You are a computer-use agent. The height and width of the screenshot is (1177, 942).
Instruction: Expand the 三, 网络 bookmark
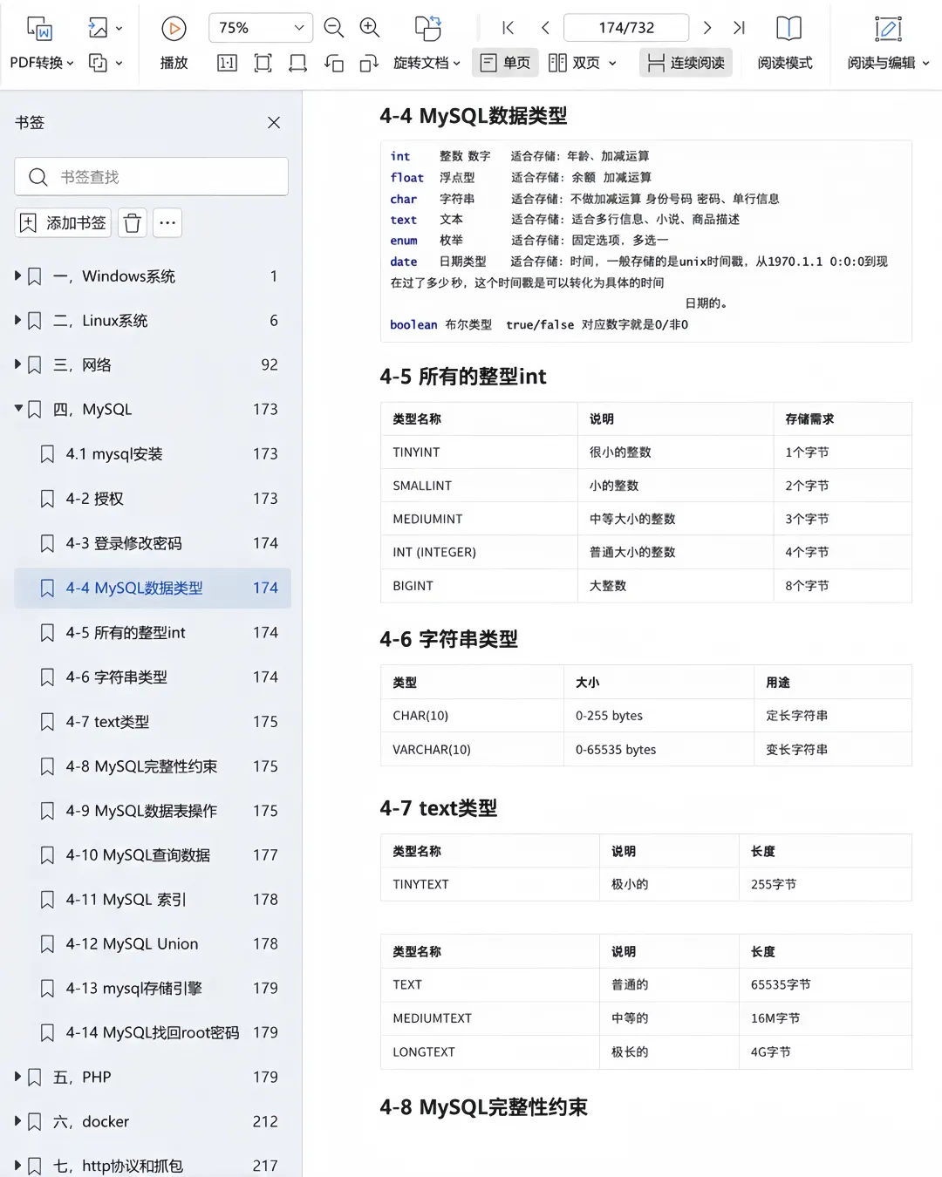pos(17,364)
